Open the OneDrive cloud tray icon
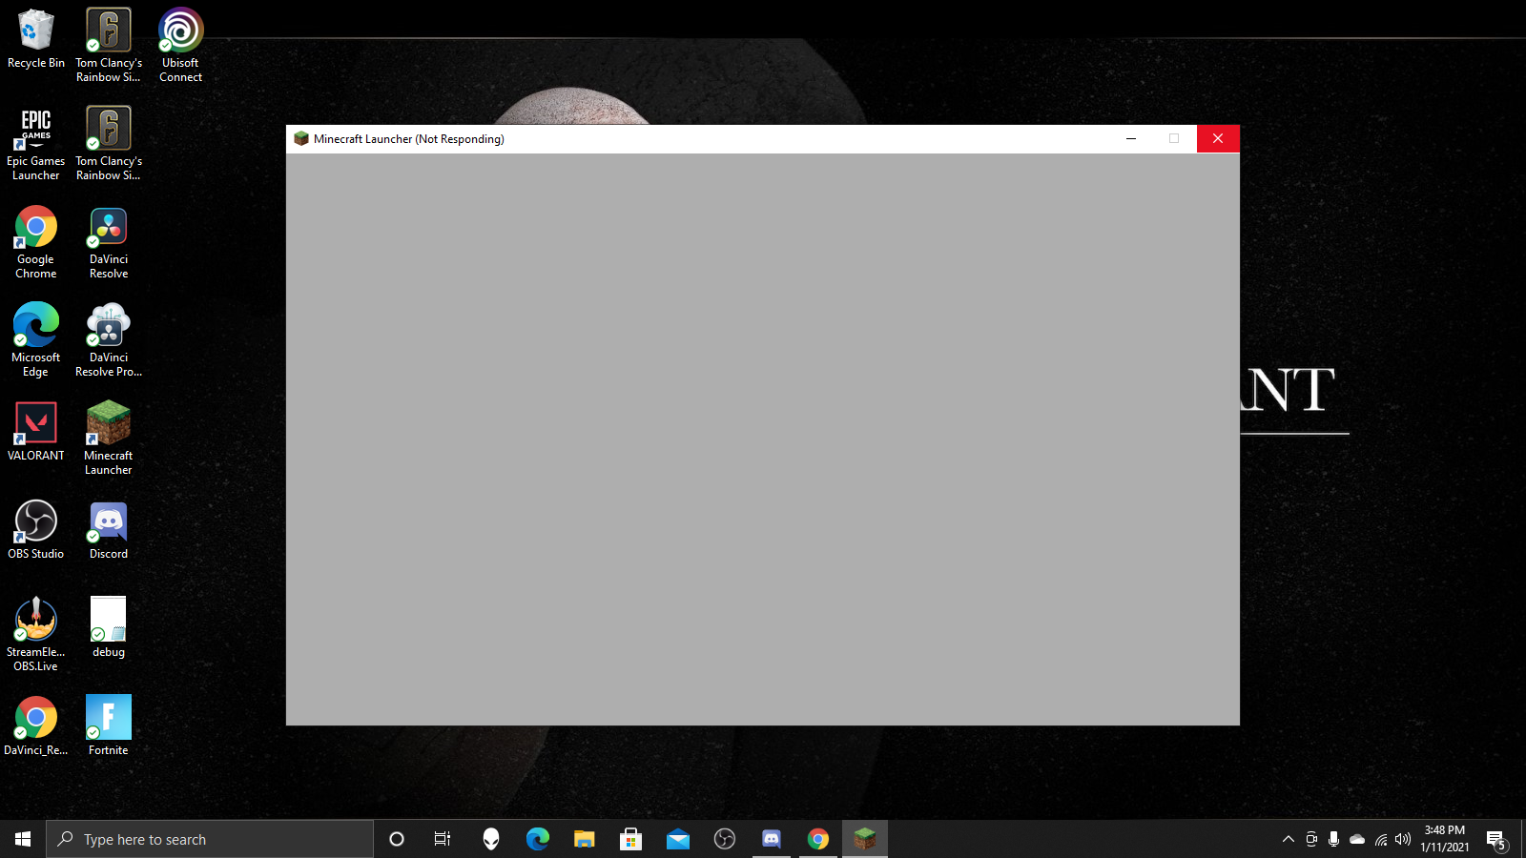The width and height of the screenshot is (1526, 858). pos(1357,839)
